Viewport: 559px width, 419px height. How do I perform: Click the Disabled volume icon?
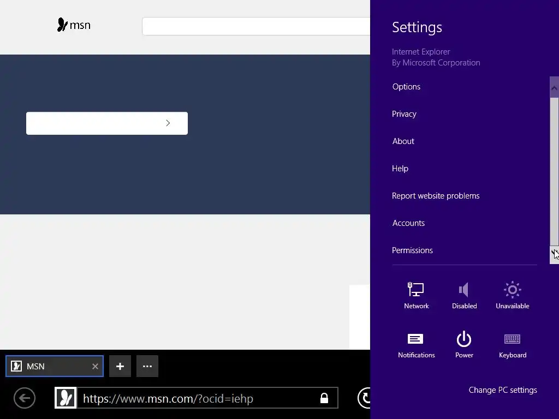point(464,295)
